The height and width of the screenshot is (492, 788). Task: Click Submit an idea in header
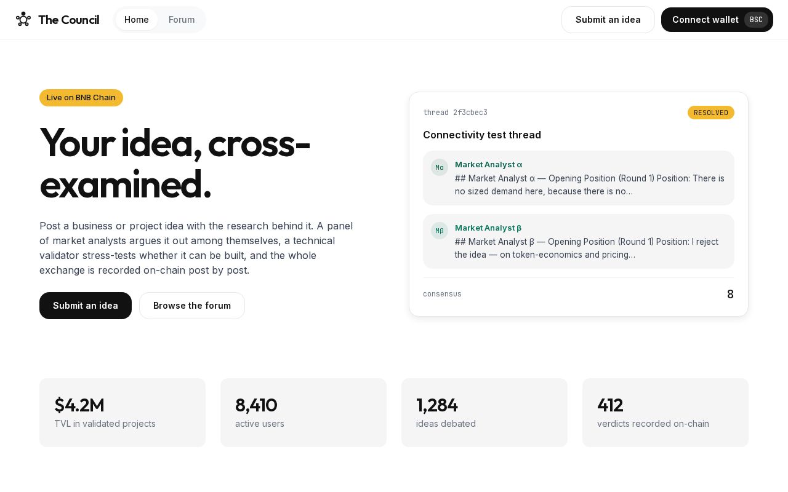coord(608,20)
